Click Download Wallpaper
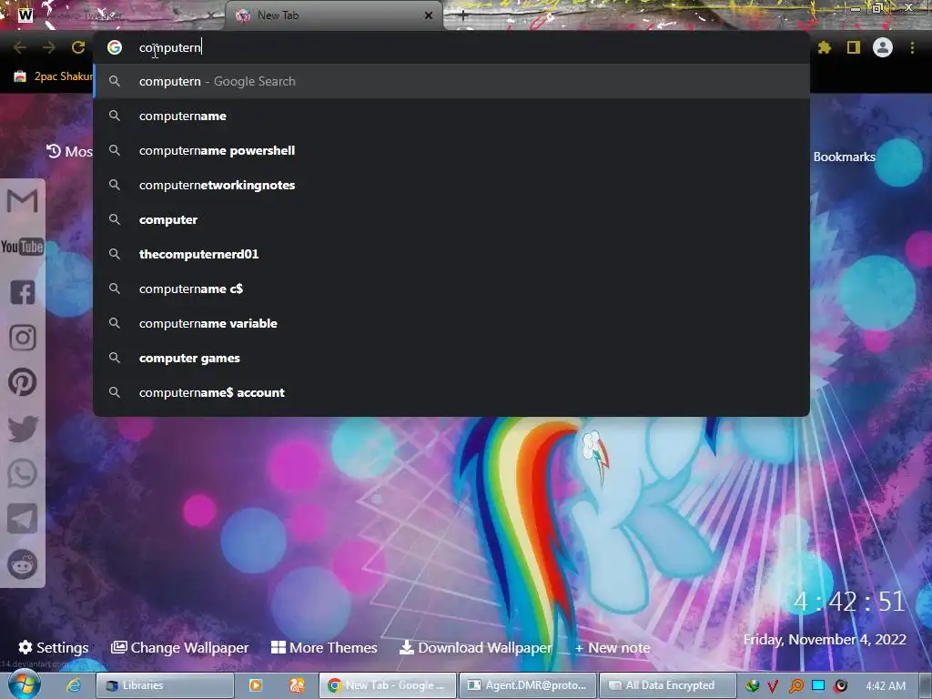Viewport: 932px width, 699px height. (475, 647)
